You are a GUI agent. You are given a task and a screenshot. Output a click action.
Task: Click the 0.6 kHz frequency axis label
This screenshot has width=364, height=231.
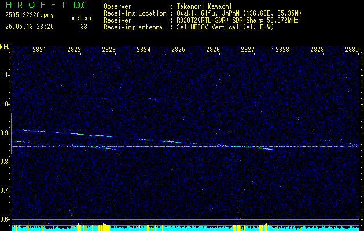[x=5, y=219]
